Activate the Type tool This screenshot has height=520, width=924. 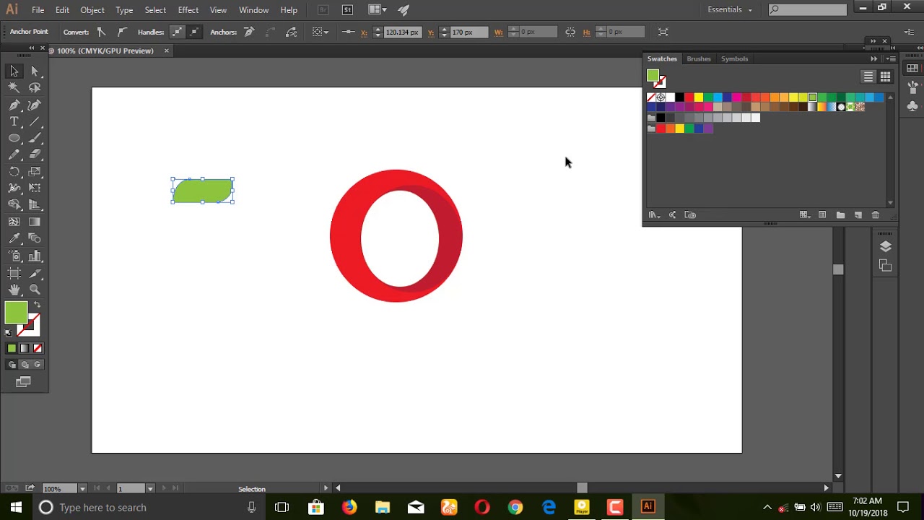pyautogui.click(x=14, y=121)
